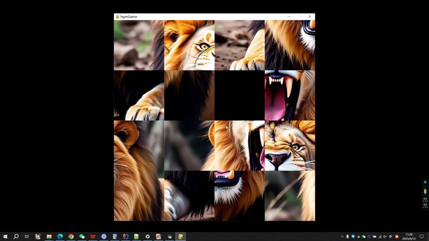Open taskbar search magnifier

[x=16, y=236]
